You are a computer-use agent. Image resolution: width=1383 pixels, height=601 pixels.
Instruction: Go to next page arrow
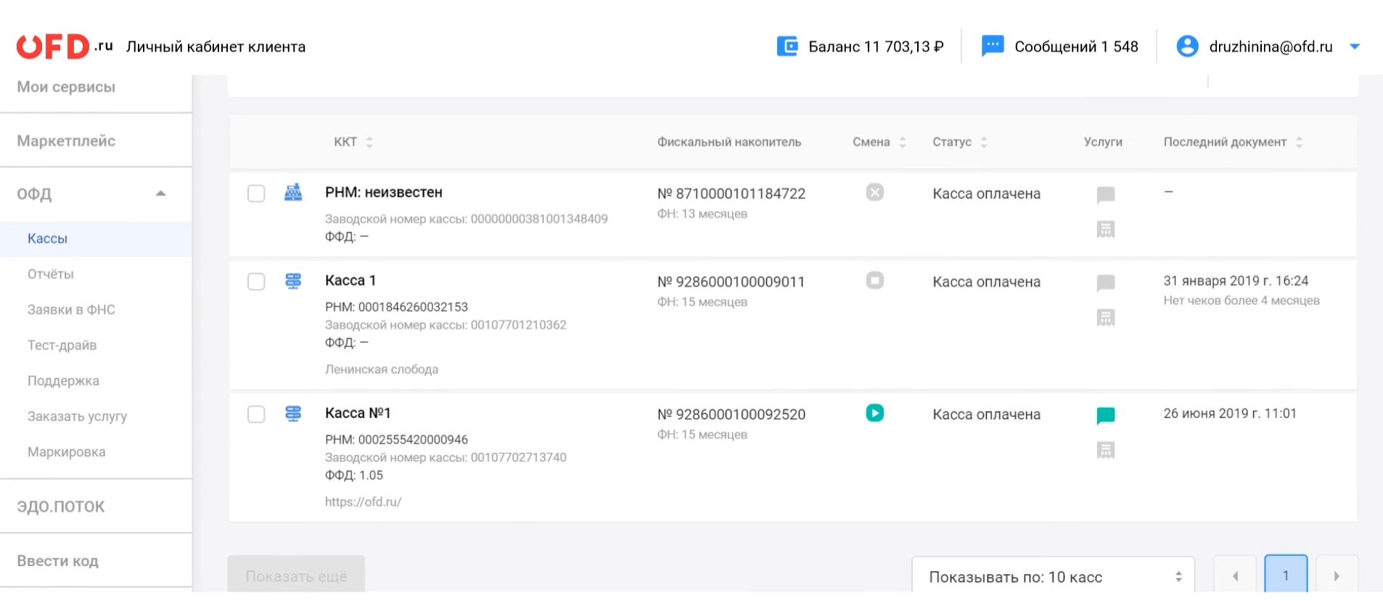tap(1337, 576)
